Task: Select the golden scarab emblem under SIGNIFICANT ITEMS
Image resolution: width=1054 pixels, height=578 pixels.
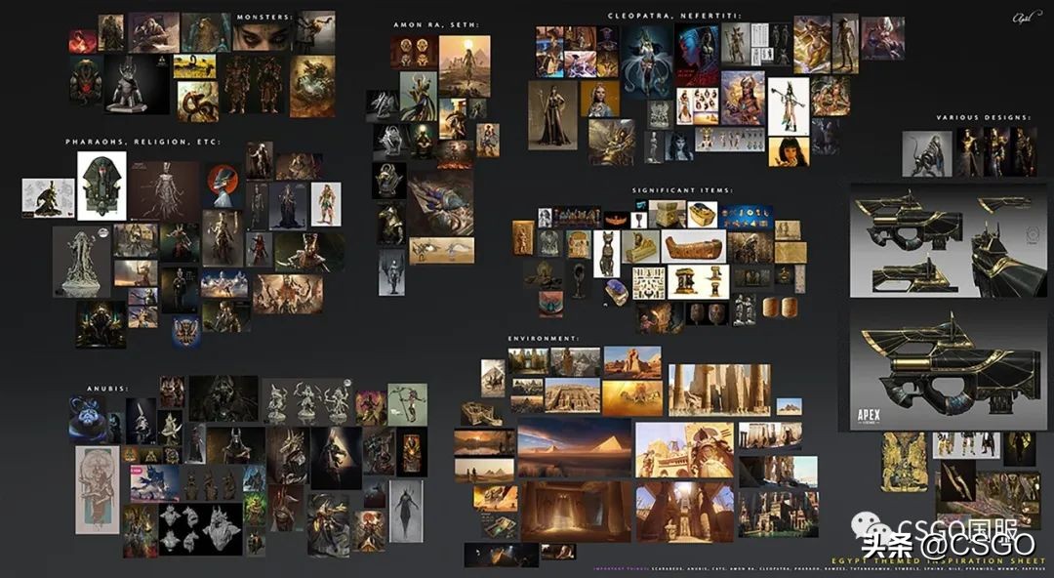Action: [x=615, y=220]
